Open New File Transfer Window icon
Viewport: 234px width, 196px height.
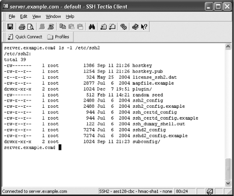point(112,27)
